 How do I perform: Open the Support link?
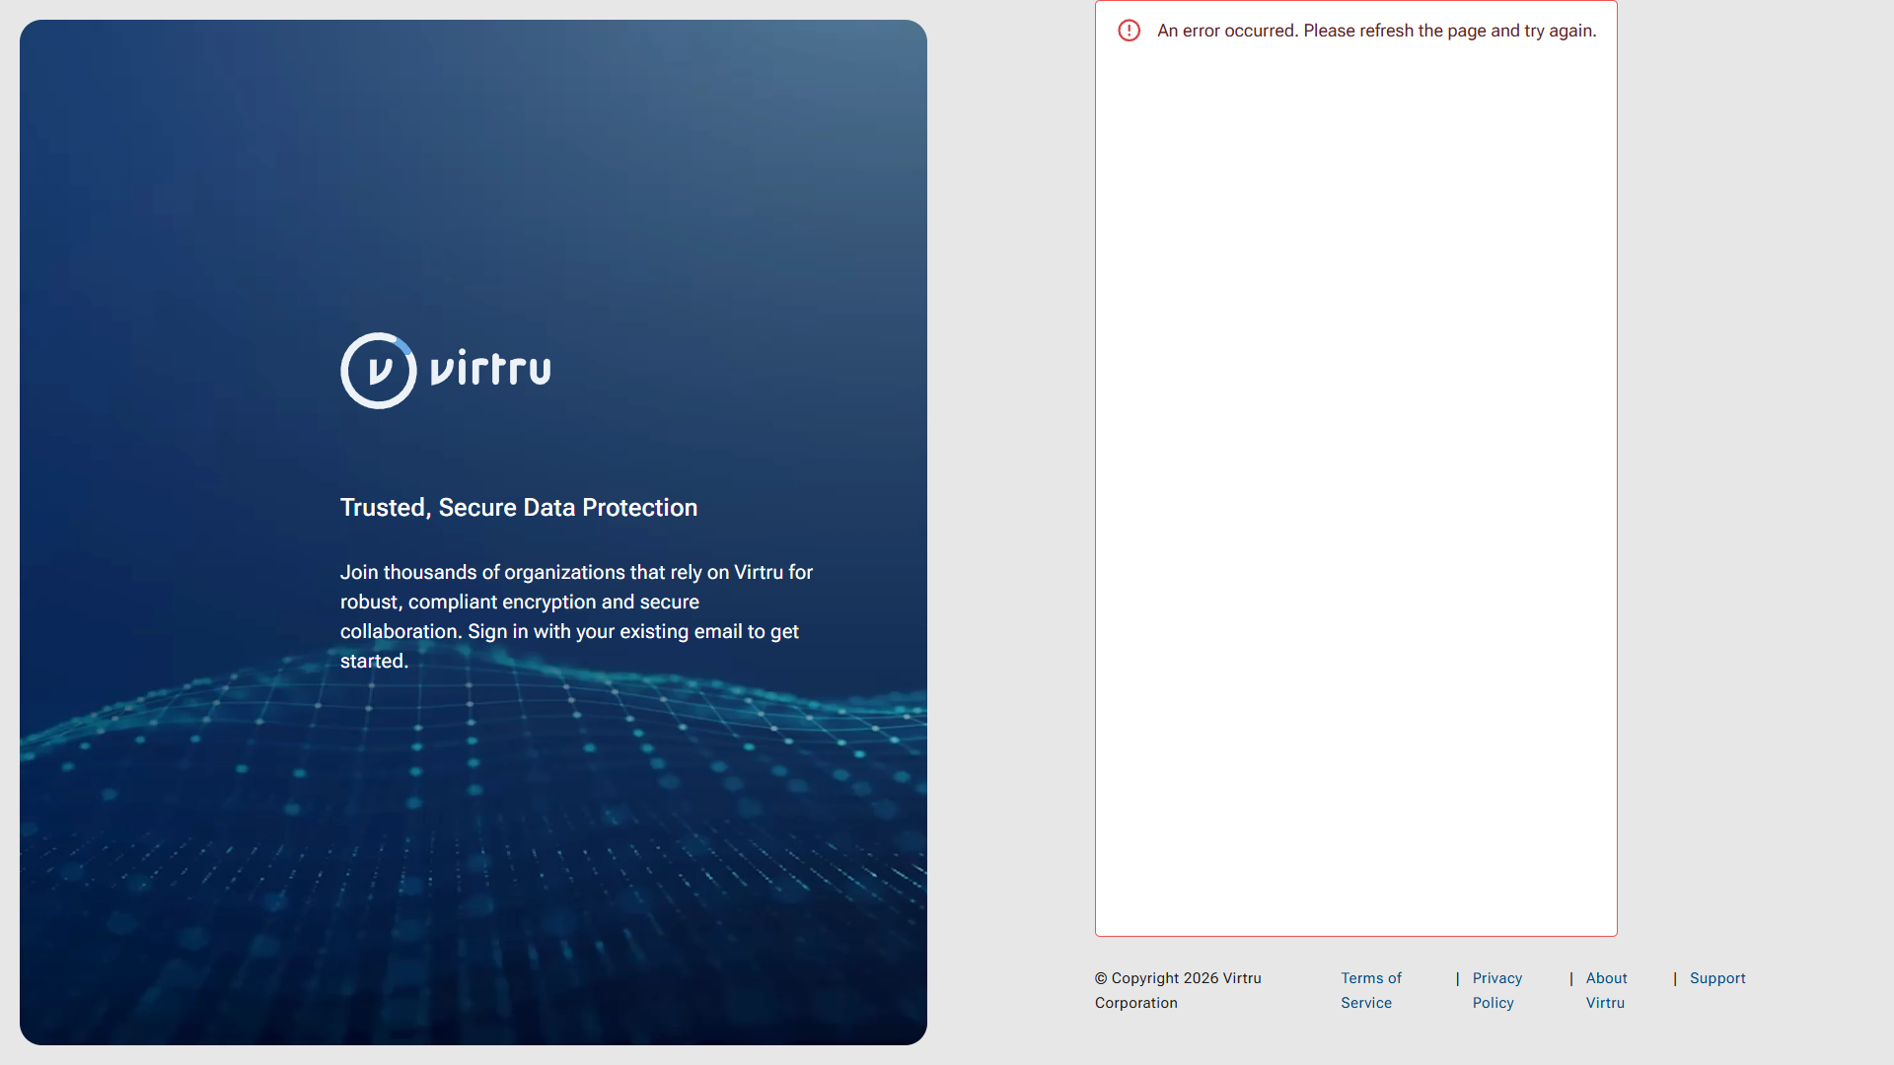(1717, 978)
